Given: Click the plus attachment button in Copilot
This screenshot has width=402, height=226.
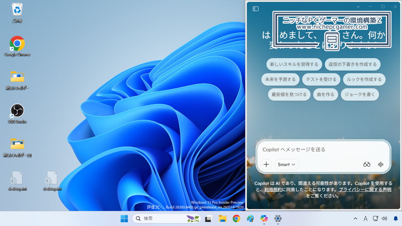Looking at the screenshot, I should pos(266,164).
